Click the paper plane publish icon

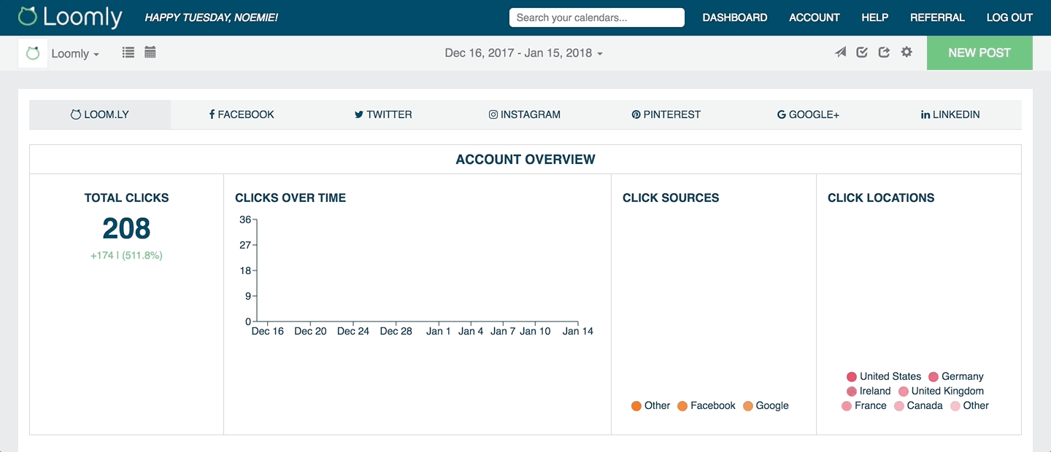[840, 52]
